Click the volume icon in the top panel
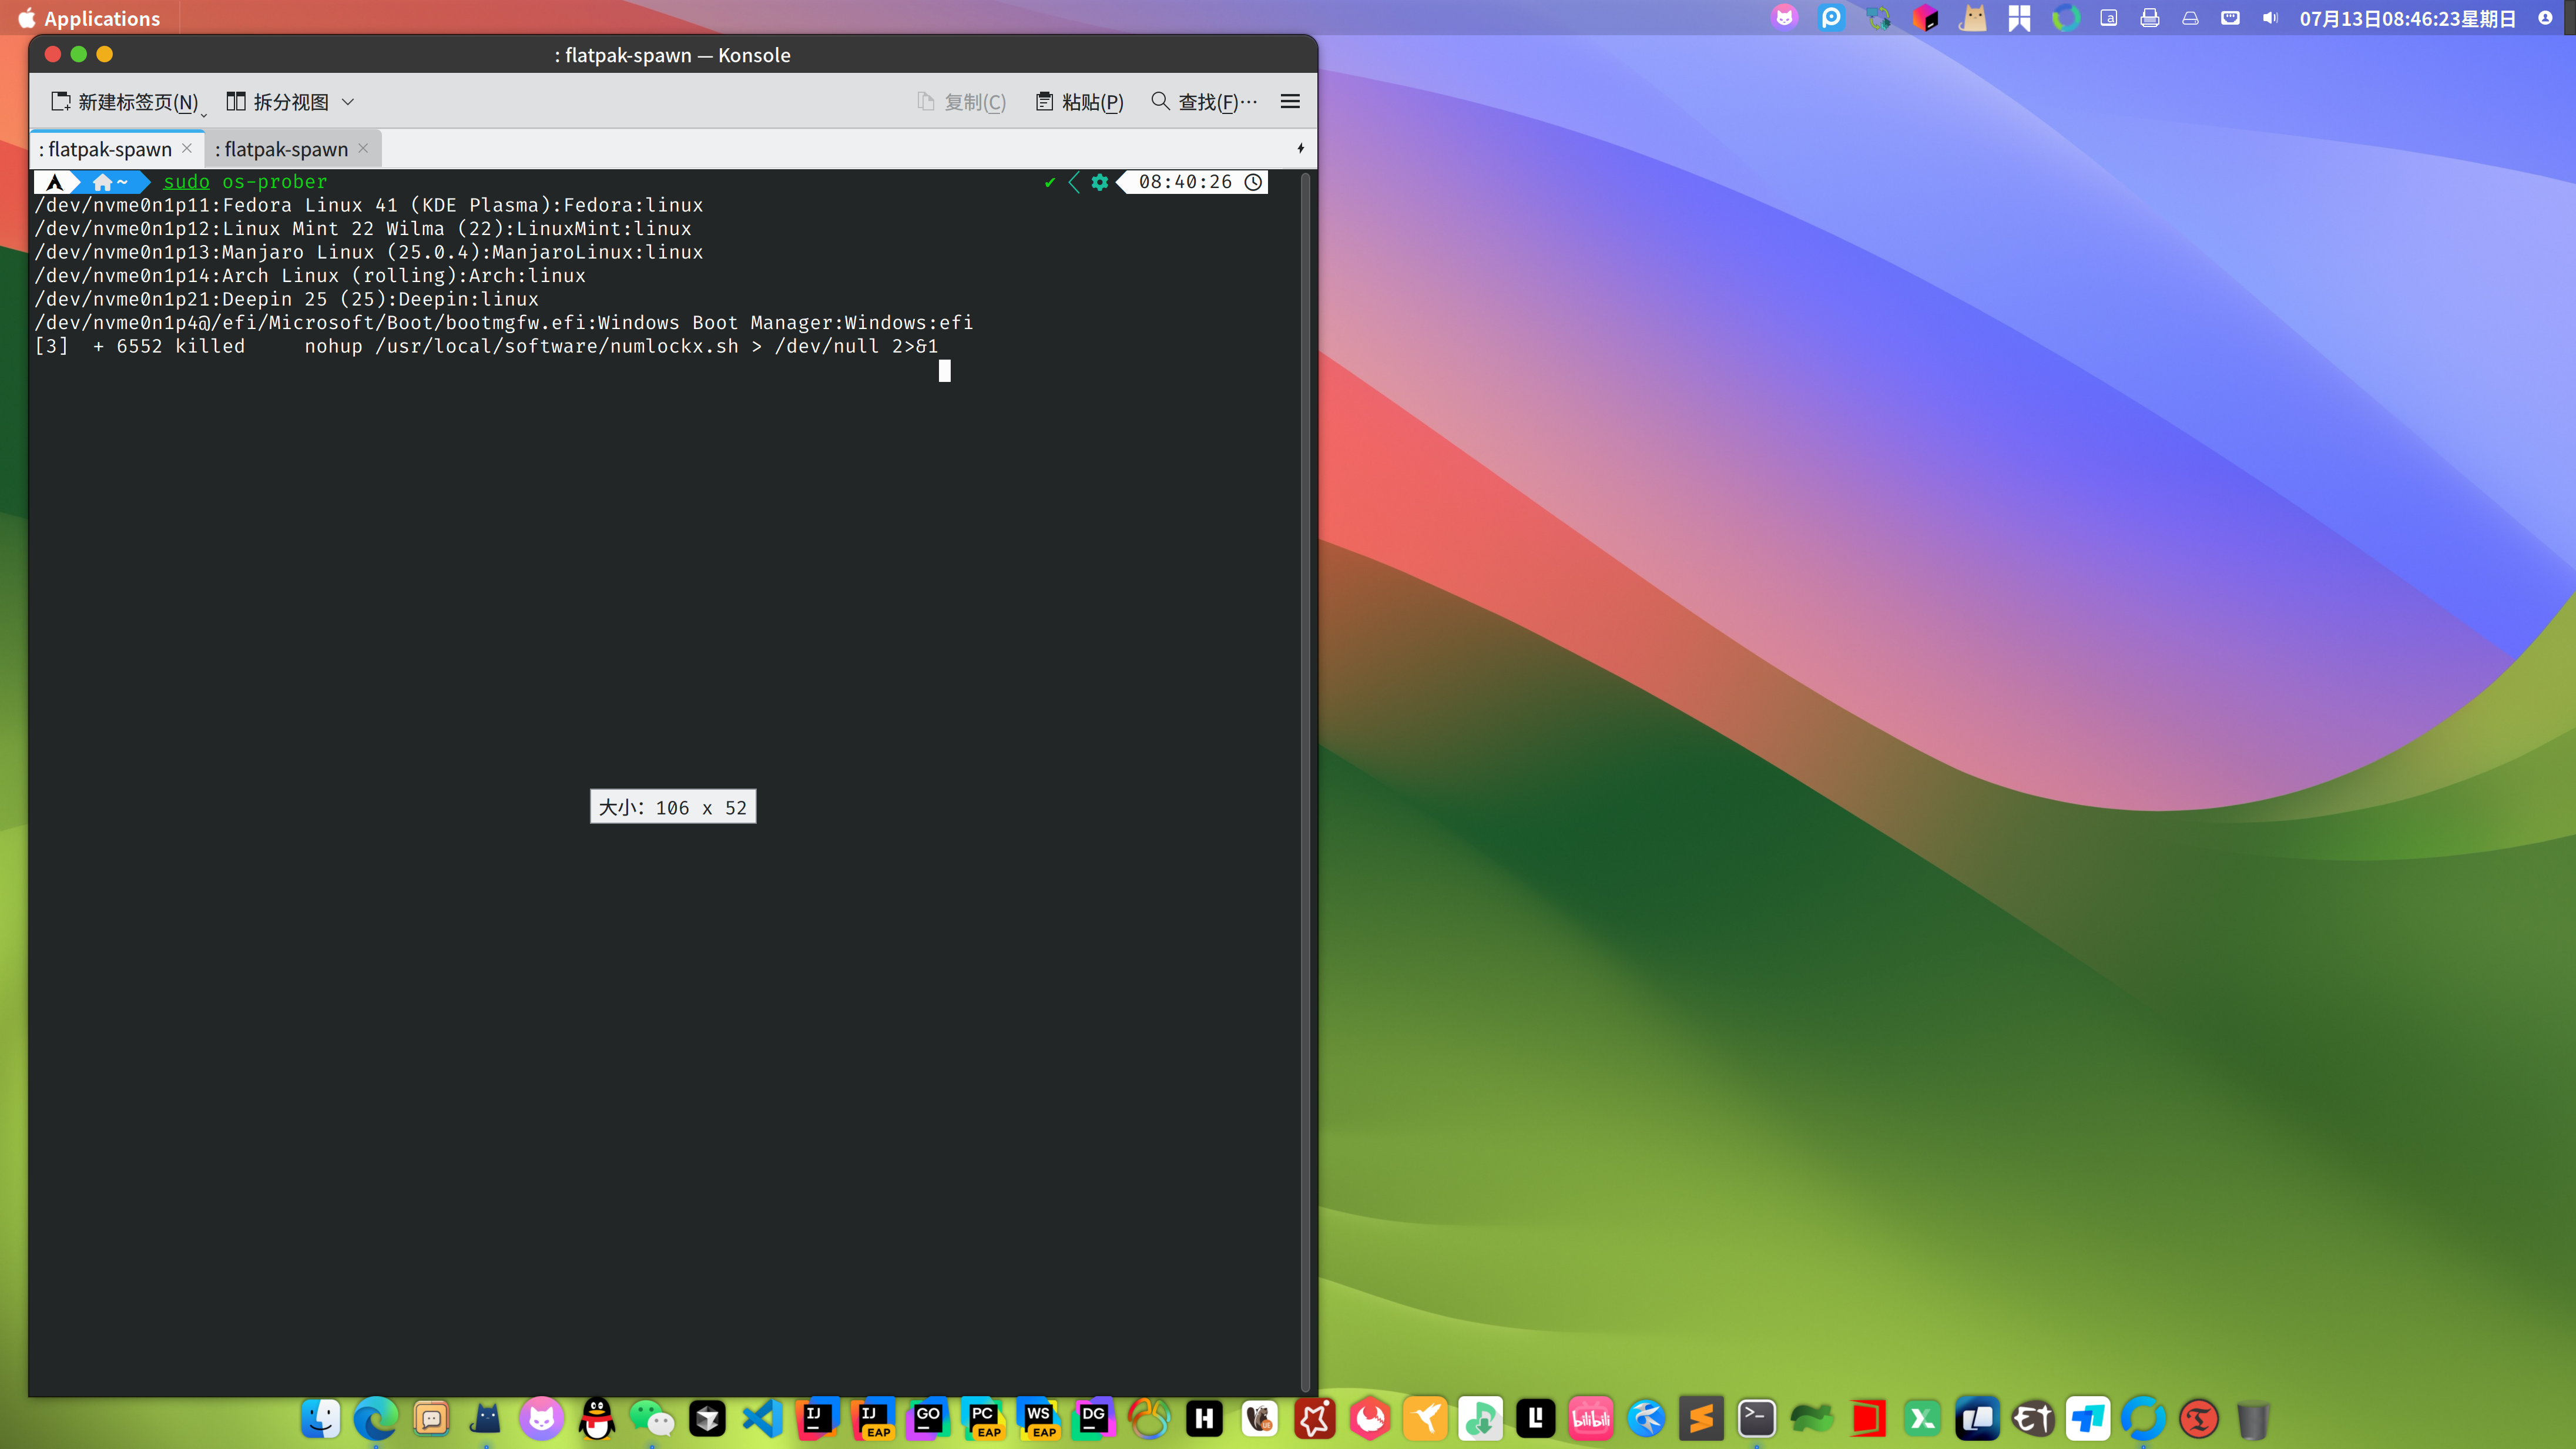Image resolution: width=2576 pixels, height=1449 pixels. point(2270,18)
